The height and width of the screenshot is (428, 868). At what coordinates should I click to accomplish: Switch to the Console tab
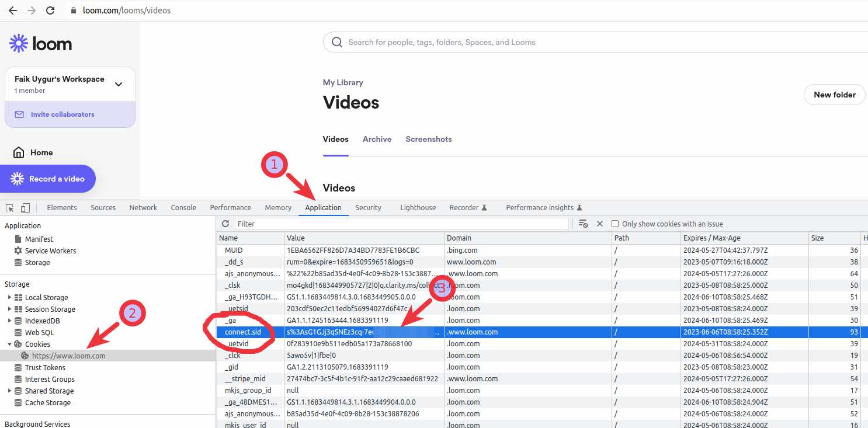tap(183, 208)
